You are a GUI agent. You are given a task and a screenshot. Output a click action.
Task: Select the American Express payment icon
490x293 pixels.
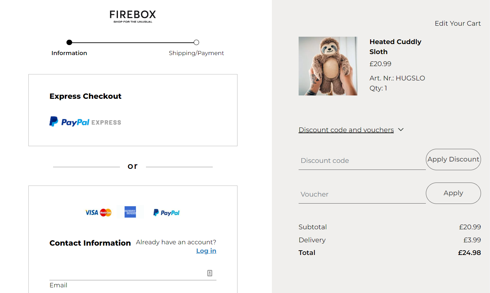(130, 212)
